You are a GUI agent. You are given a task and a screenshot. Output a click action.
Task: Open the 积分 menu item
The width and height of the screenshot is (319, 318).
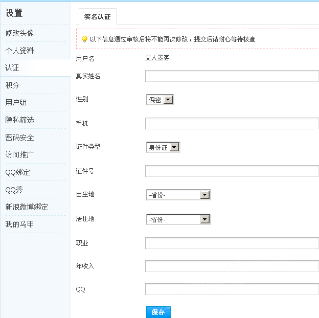(12, 85)
